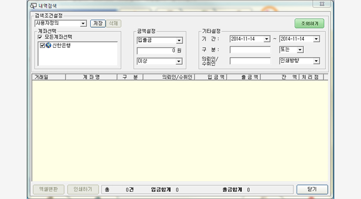Click the 저장 save button
The height and width of the screenshot is (199, 361).
[98, 23]
